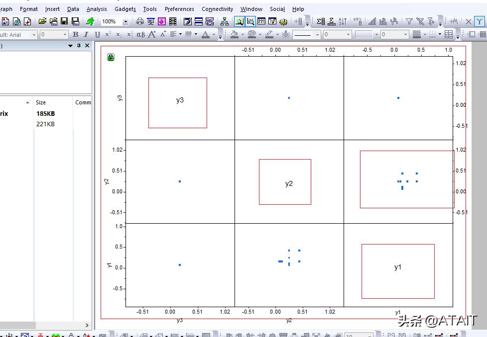Open the Analysis menu
This screenshot has height=337, width=487.
pos(97,8)
